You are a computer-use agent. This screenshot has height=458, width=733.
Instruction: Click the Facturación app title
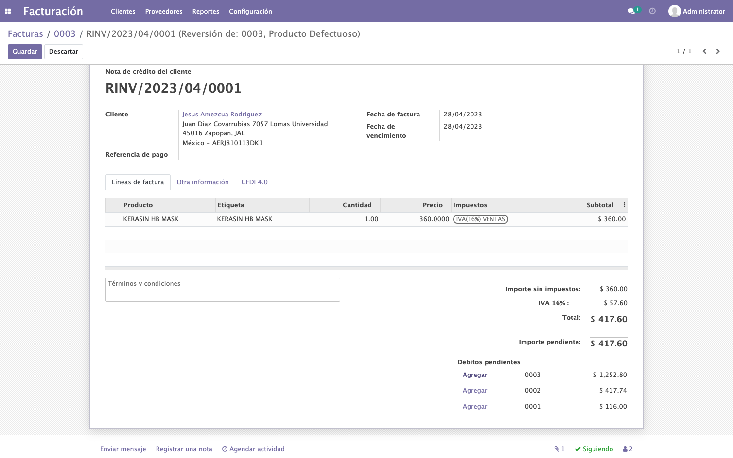53,11
